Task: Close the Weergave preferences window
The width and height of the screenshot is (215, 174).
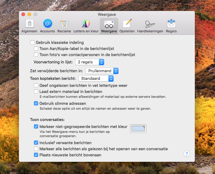Action: click(23, 14)
